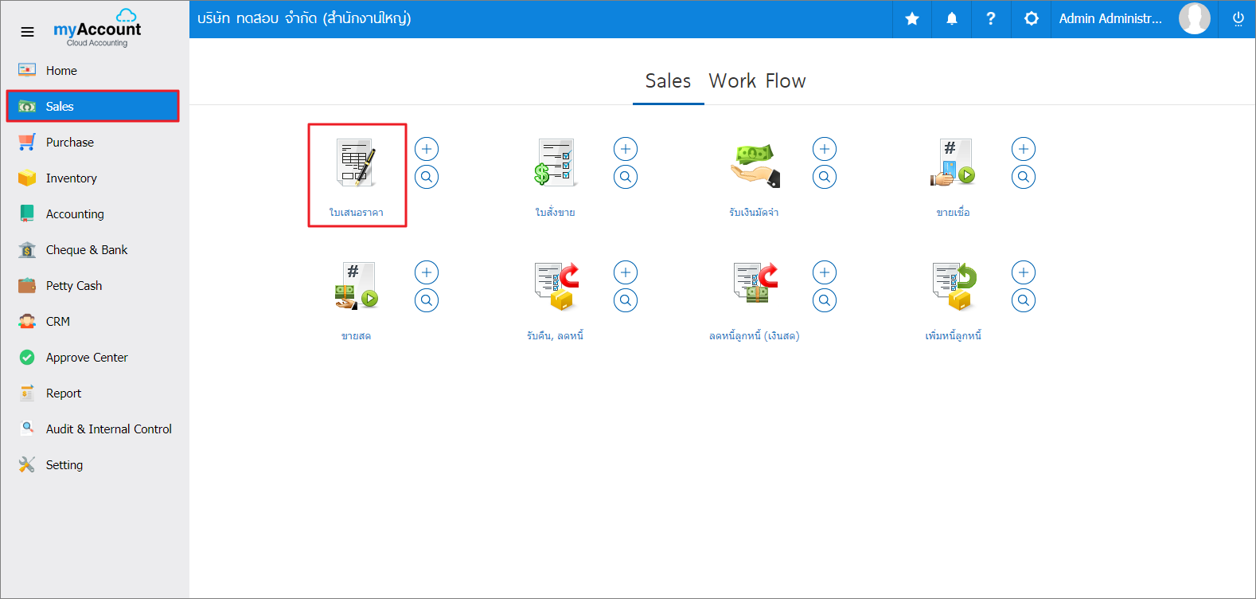
Task: Open the ใบเสนอราคา quotation icon
Action: 357,163
